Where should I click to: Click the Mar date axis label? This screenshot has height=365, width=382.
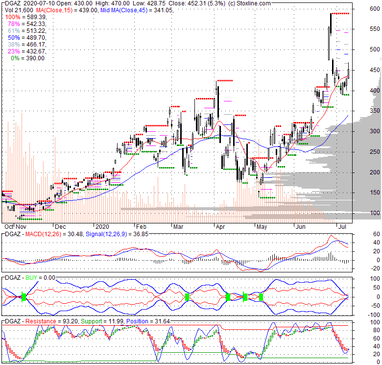click(x=178, y=227)
